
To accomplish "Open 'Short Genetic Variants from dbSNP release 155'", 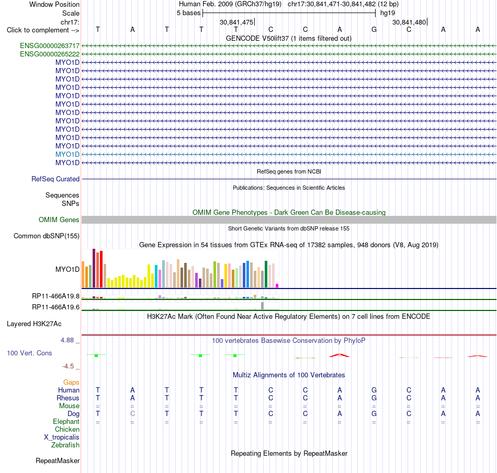I will tap(289, 228).
